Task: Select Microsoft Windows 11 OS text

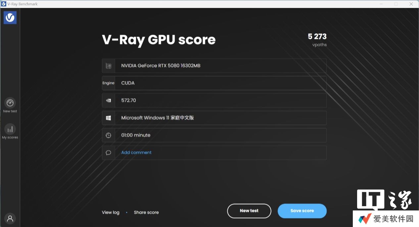Action: coord(158,118)
